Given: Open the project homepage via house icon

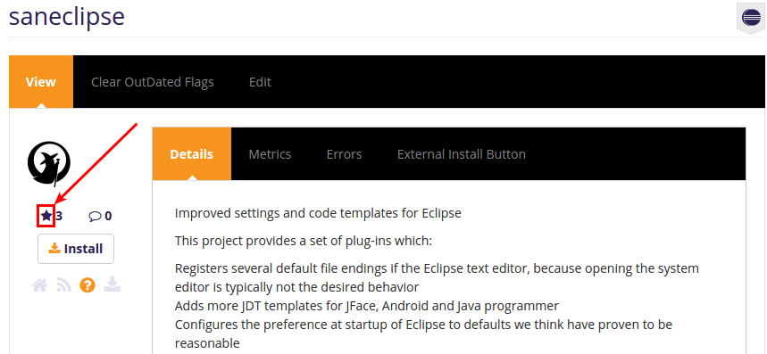Looking at the screenshot, I should click(40, 285).
